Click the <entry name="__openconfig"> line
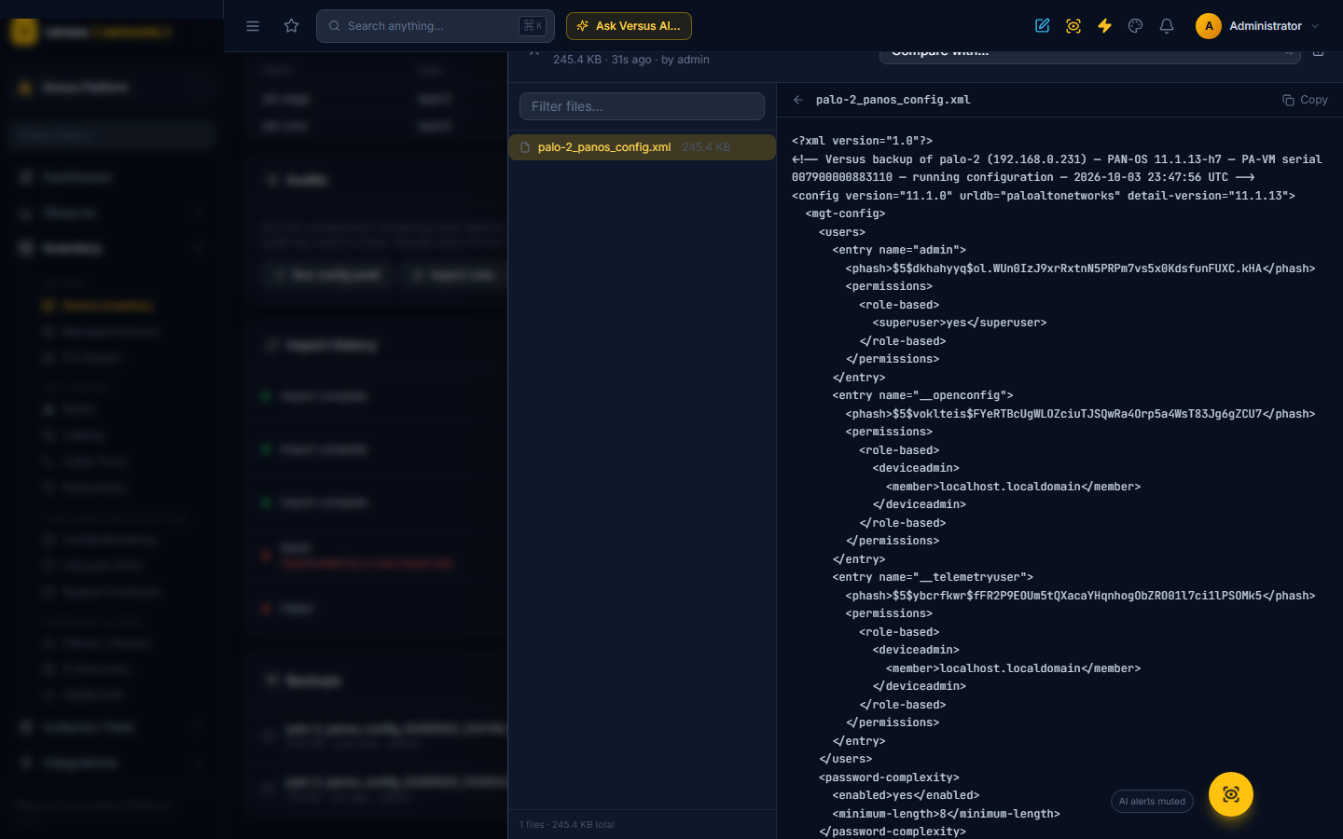The width and height of the screenshot is (1343, 839). (x=922, y=395)
